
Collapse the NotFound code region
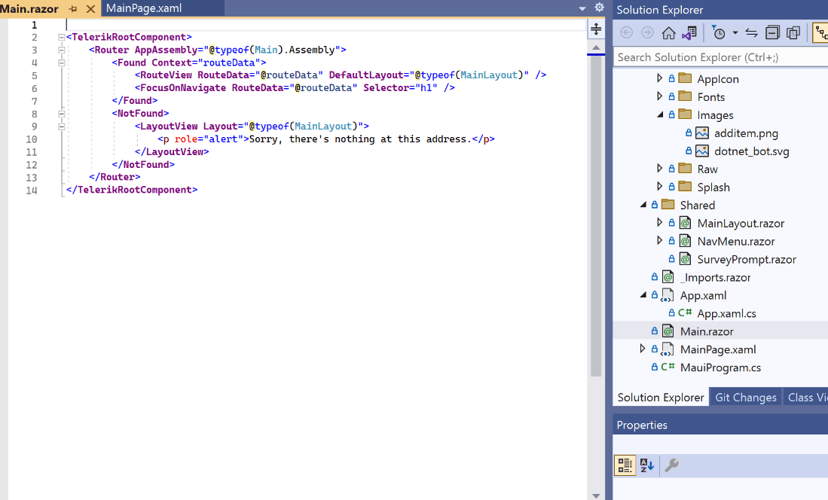coord(61,114)
